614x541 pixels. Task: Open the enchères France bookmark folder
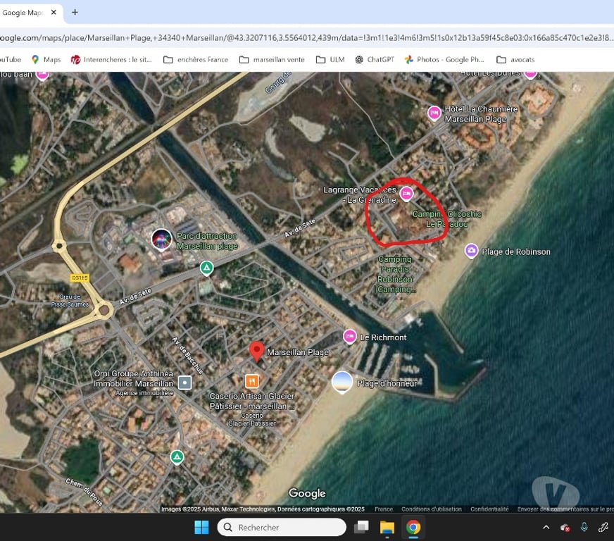point(196,60)
